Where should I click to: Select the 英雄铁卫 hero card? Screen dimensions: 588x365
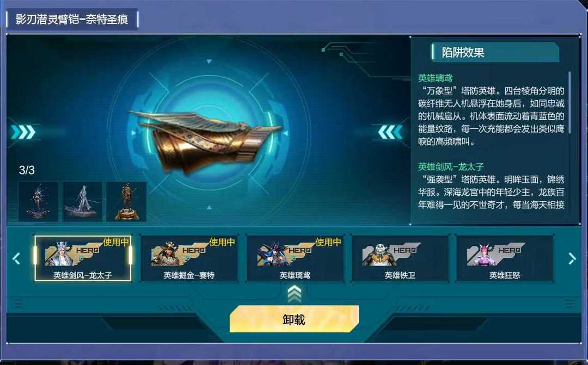(x=400, y=258)
